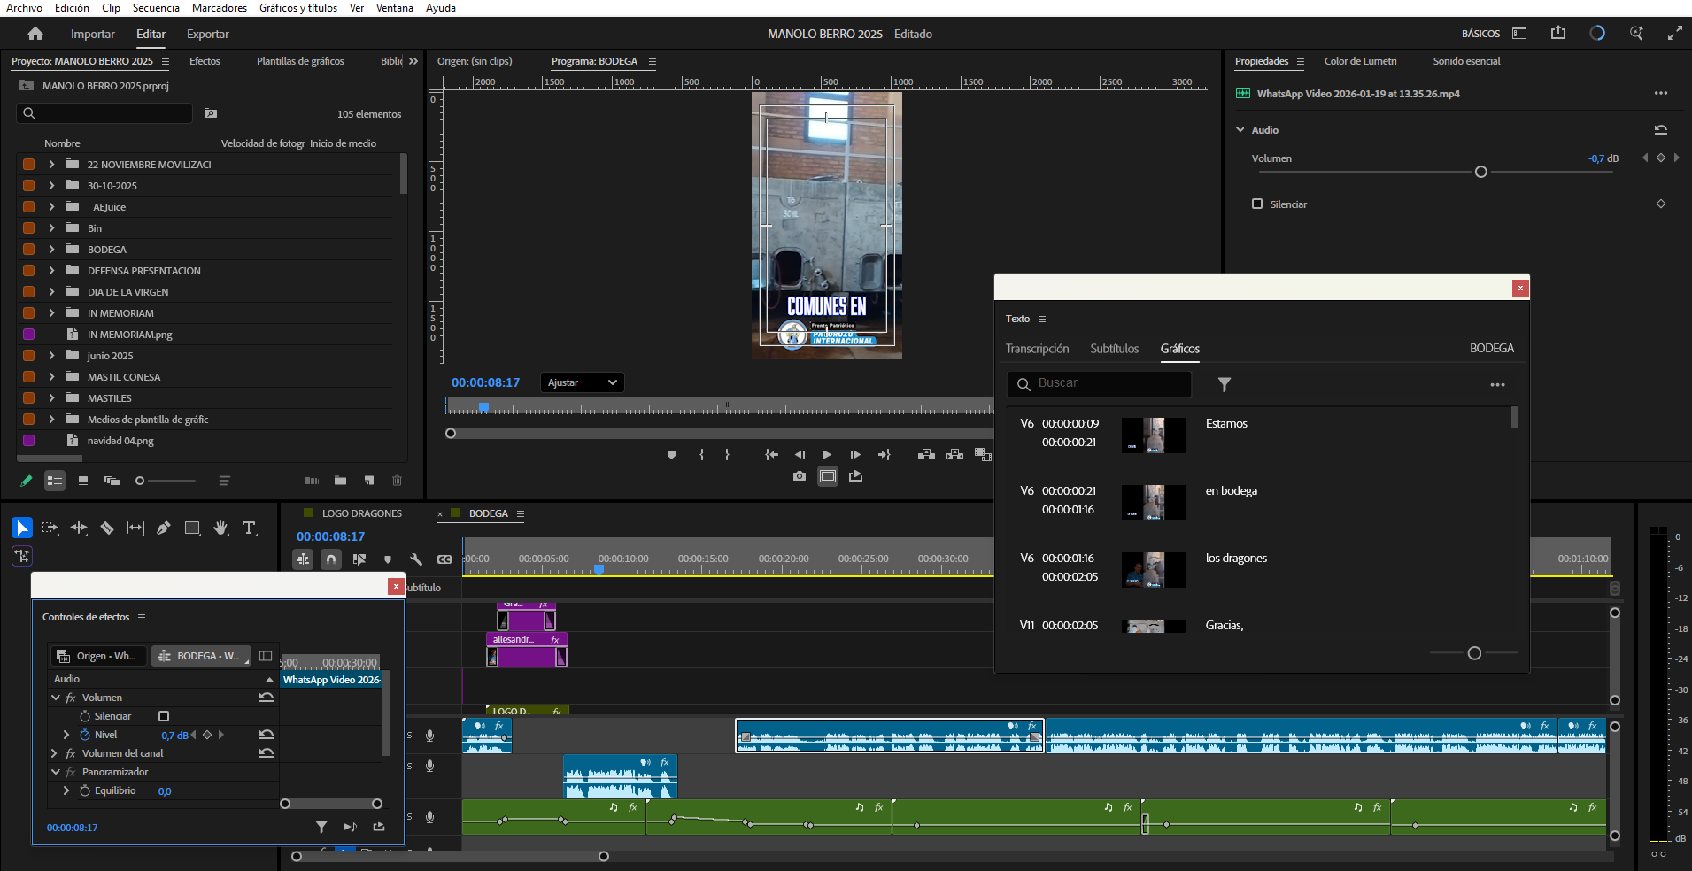Add a marker in the Program monitor
The image size is (1692, 871).
[671, 455]
